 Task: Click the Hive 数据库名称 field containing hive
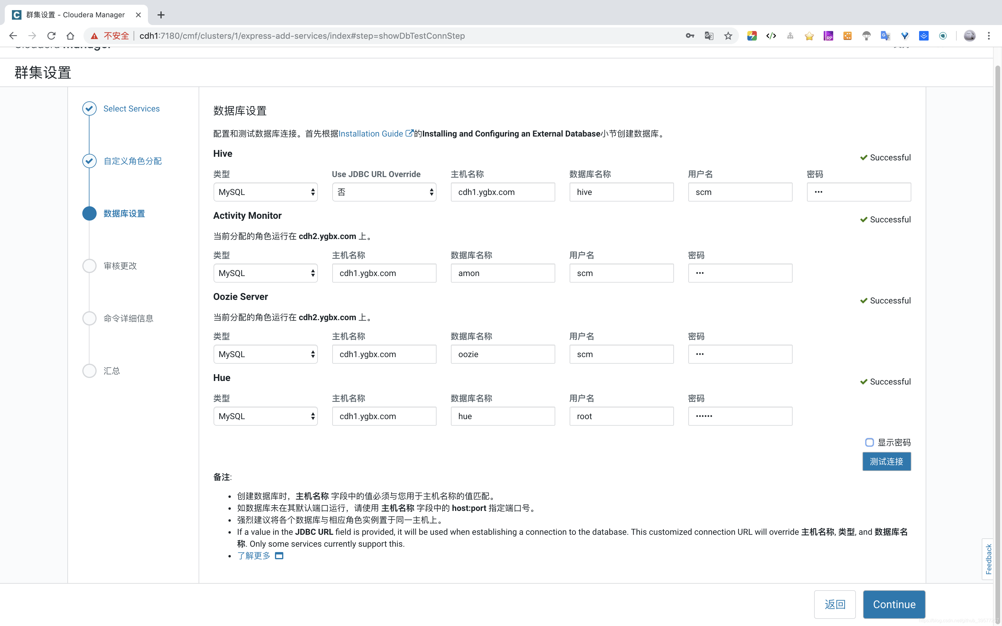point(621,192)
